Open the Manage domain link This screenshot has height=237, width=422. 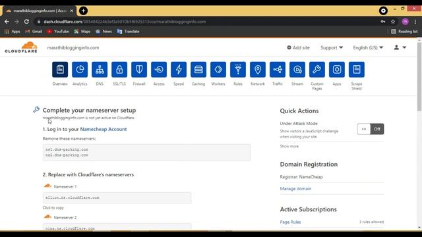[295, 189]
